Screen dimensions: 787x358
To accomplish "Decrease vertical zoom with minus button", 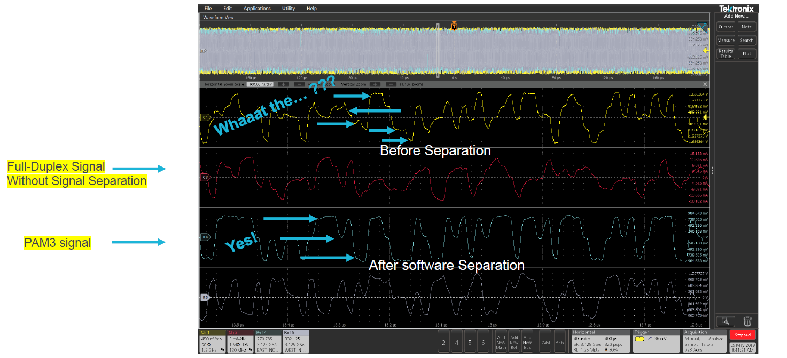I will [391, 84].
